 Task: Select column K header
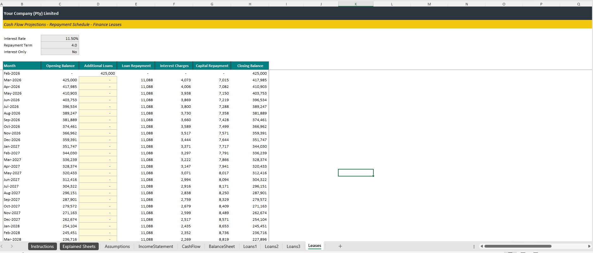356,4
